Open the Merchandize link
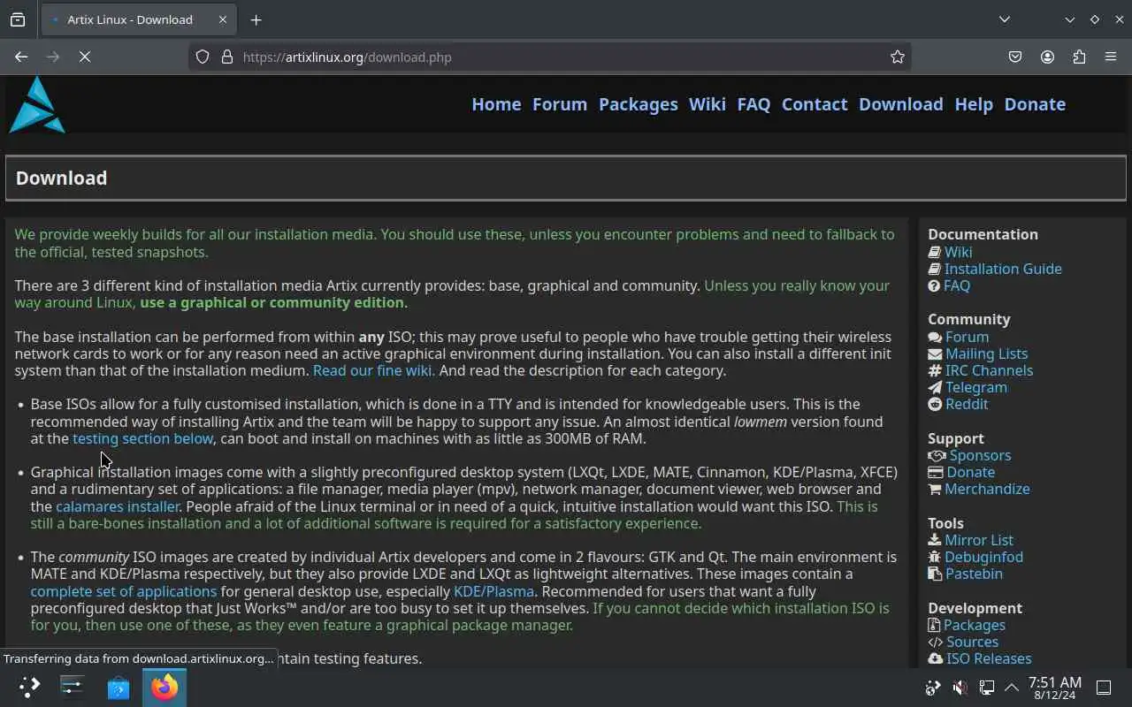Screen dimensions: 1132x707 point(987,489)
